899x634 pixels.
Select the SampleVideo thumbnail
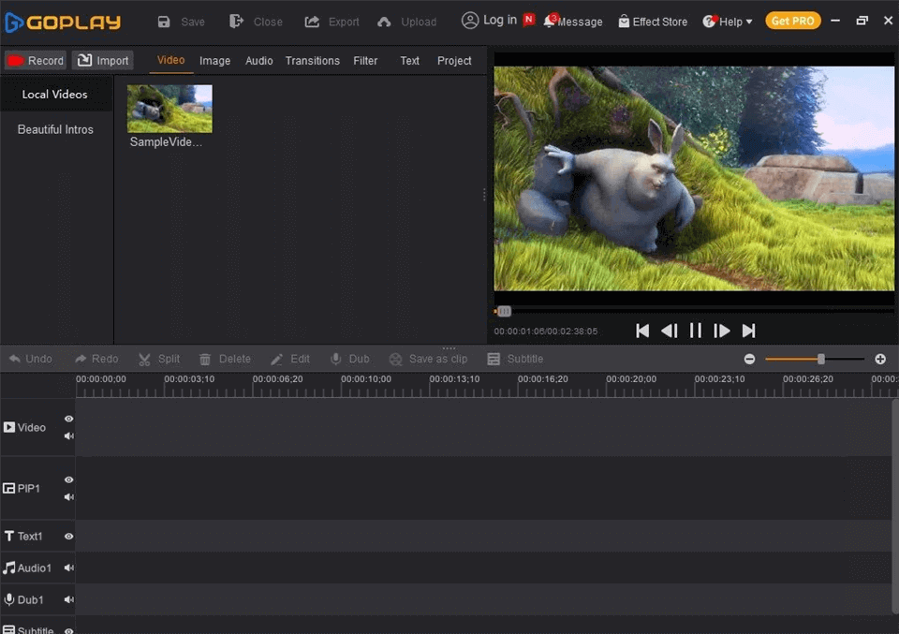click(169, 109)
